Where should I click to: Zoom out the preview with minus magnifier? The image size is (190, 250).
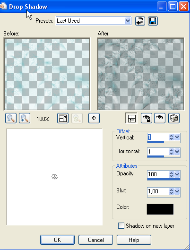click(11, 118)
